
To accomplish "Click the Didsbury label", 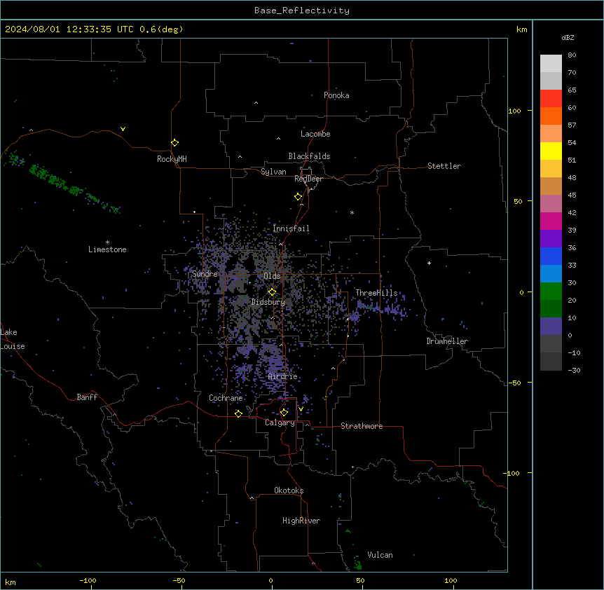I will (x=268, y=302).
